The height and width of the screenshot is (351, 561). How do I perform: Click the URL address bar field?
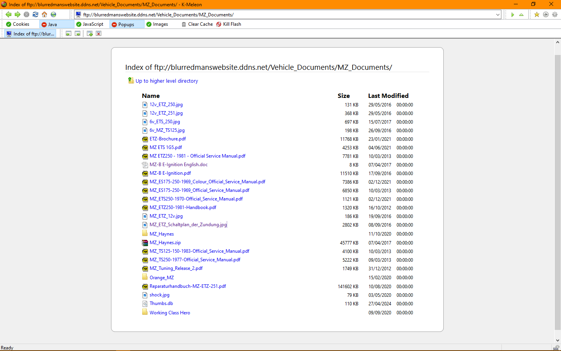pyautogui.click(x=288, y=15)
